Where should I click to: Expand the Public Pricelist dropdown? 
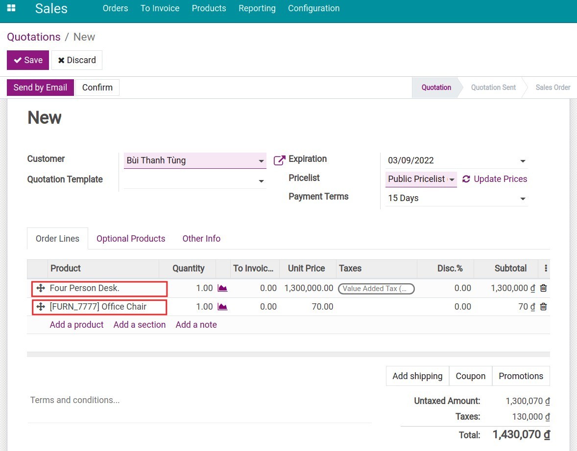coord(452,180)
